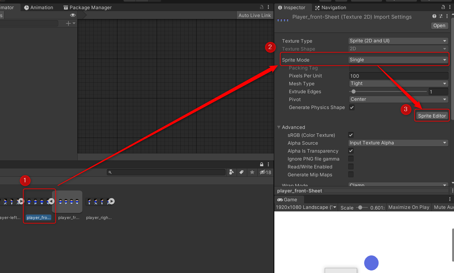Enable Read/Write Enabled checkbox

(351, 167)
